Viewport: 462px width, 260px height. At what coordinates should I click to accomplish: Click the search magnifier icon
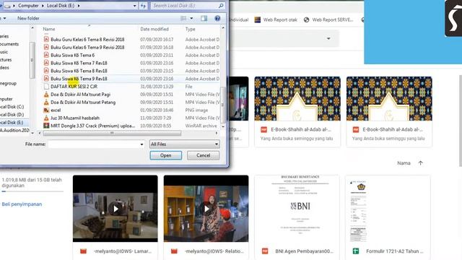click(221, 6)
